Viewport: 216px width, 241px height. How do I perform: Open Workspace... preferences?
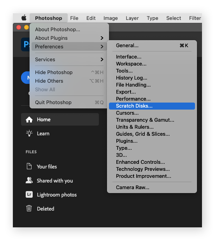[x=152, y=64]
